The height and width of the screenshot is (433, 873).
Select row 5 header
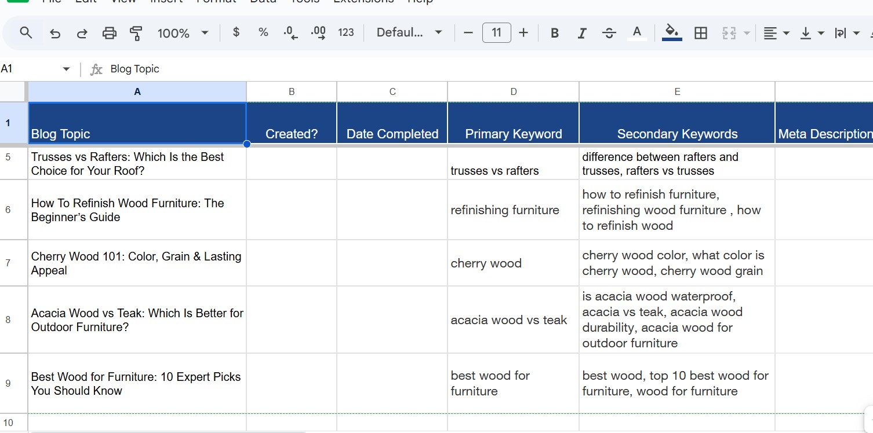[13, 163]
